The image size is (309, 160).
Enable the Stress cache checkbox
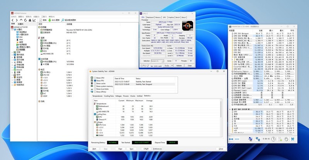tap(95, 83)
